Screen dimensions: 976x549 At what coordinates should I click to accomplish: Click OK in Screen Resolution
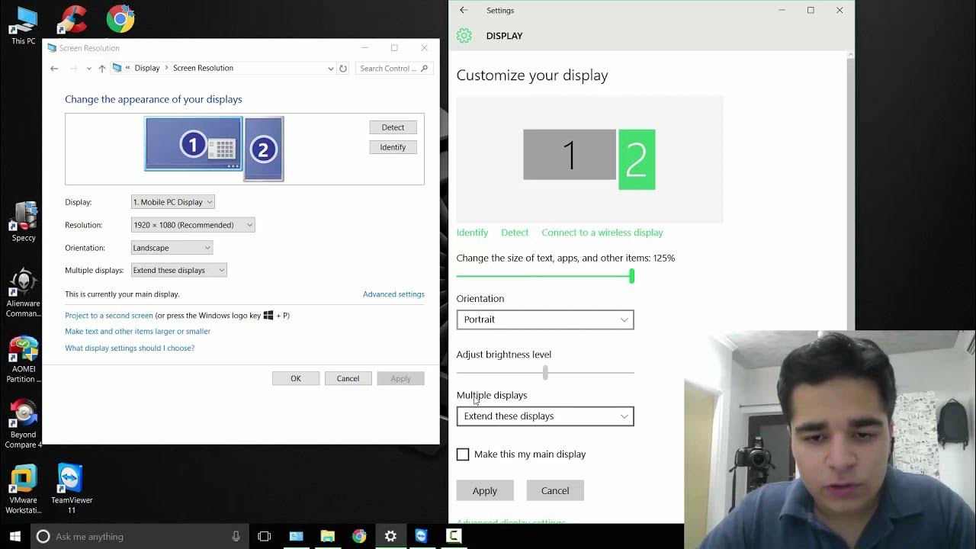296,378
